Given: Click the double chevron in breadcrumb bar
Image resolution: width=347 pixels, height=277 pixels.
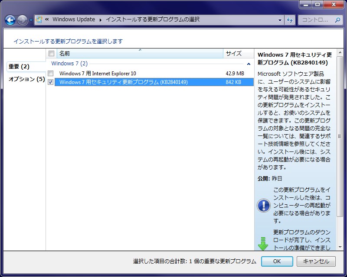Looking at the screenshot, I should coord(47,20).
